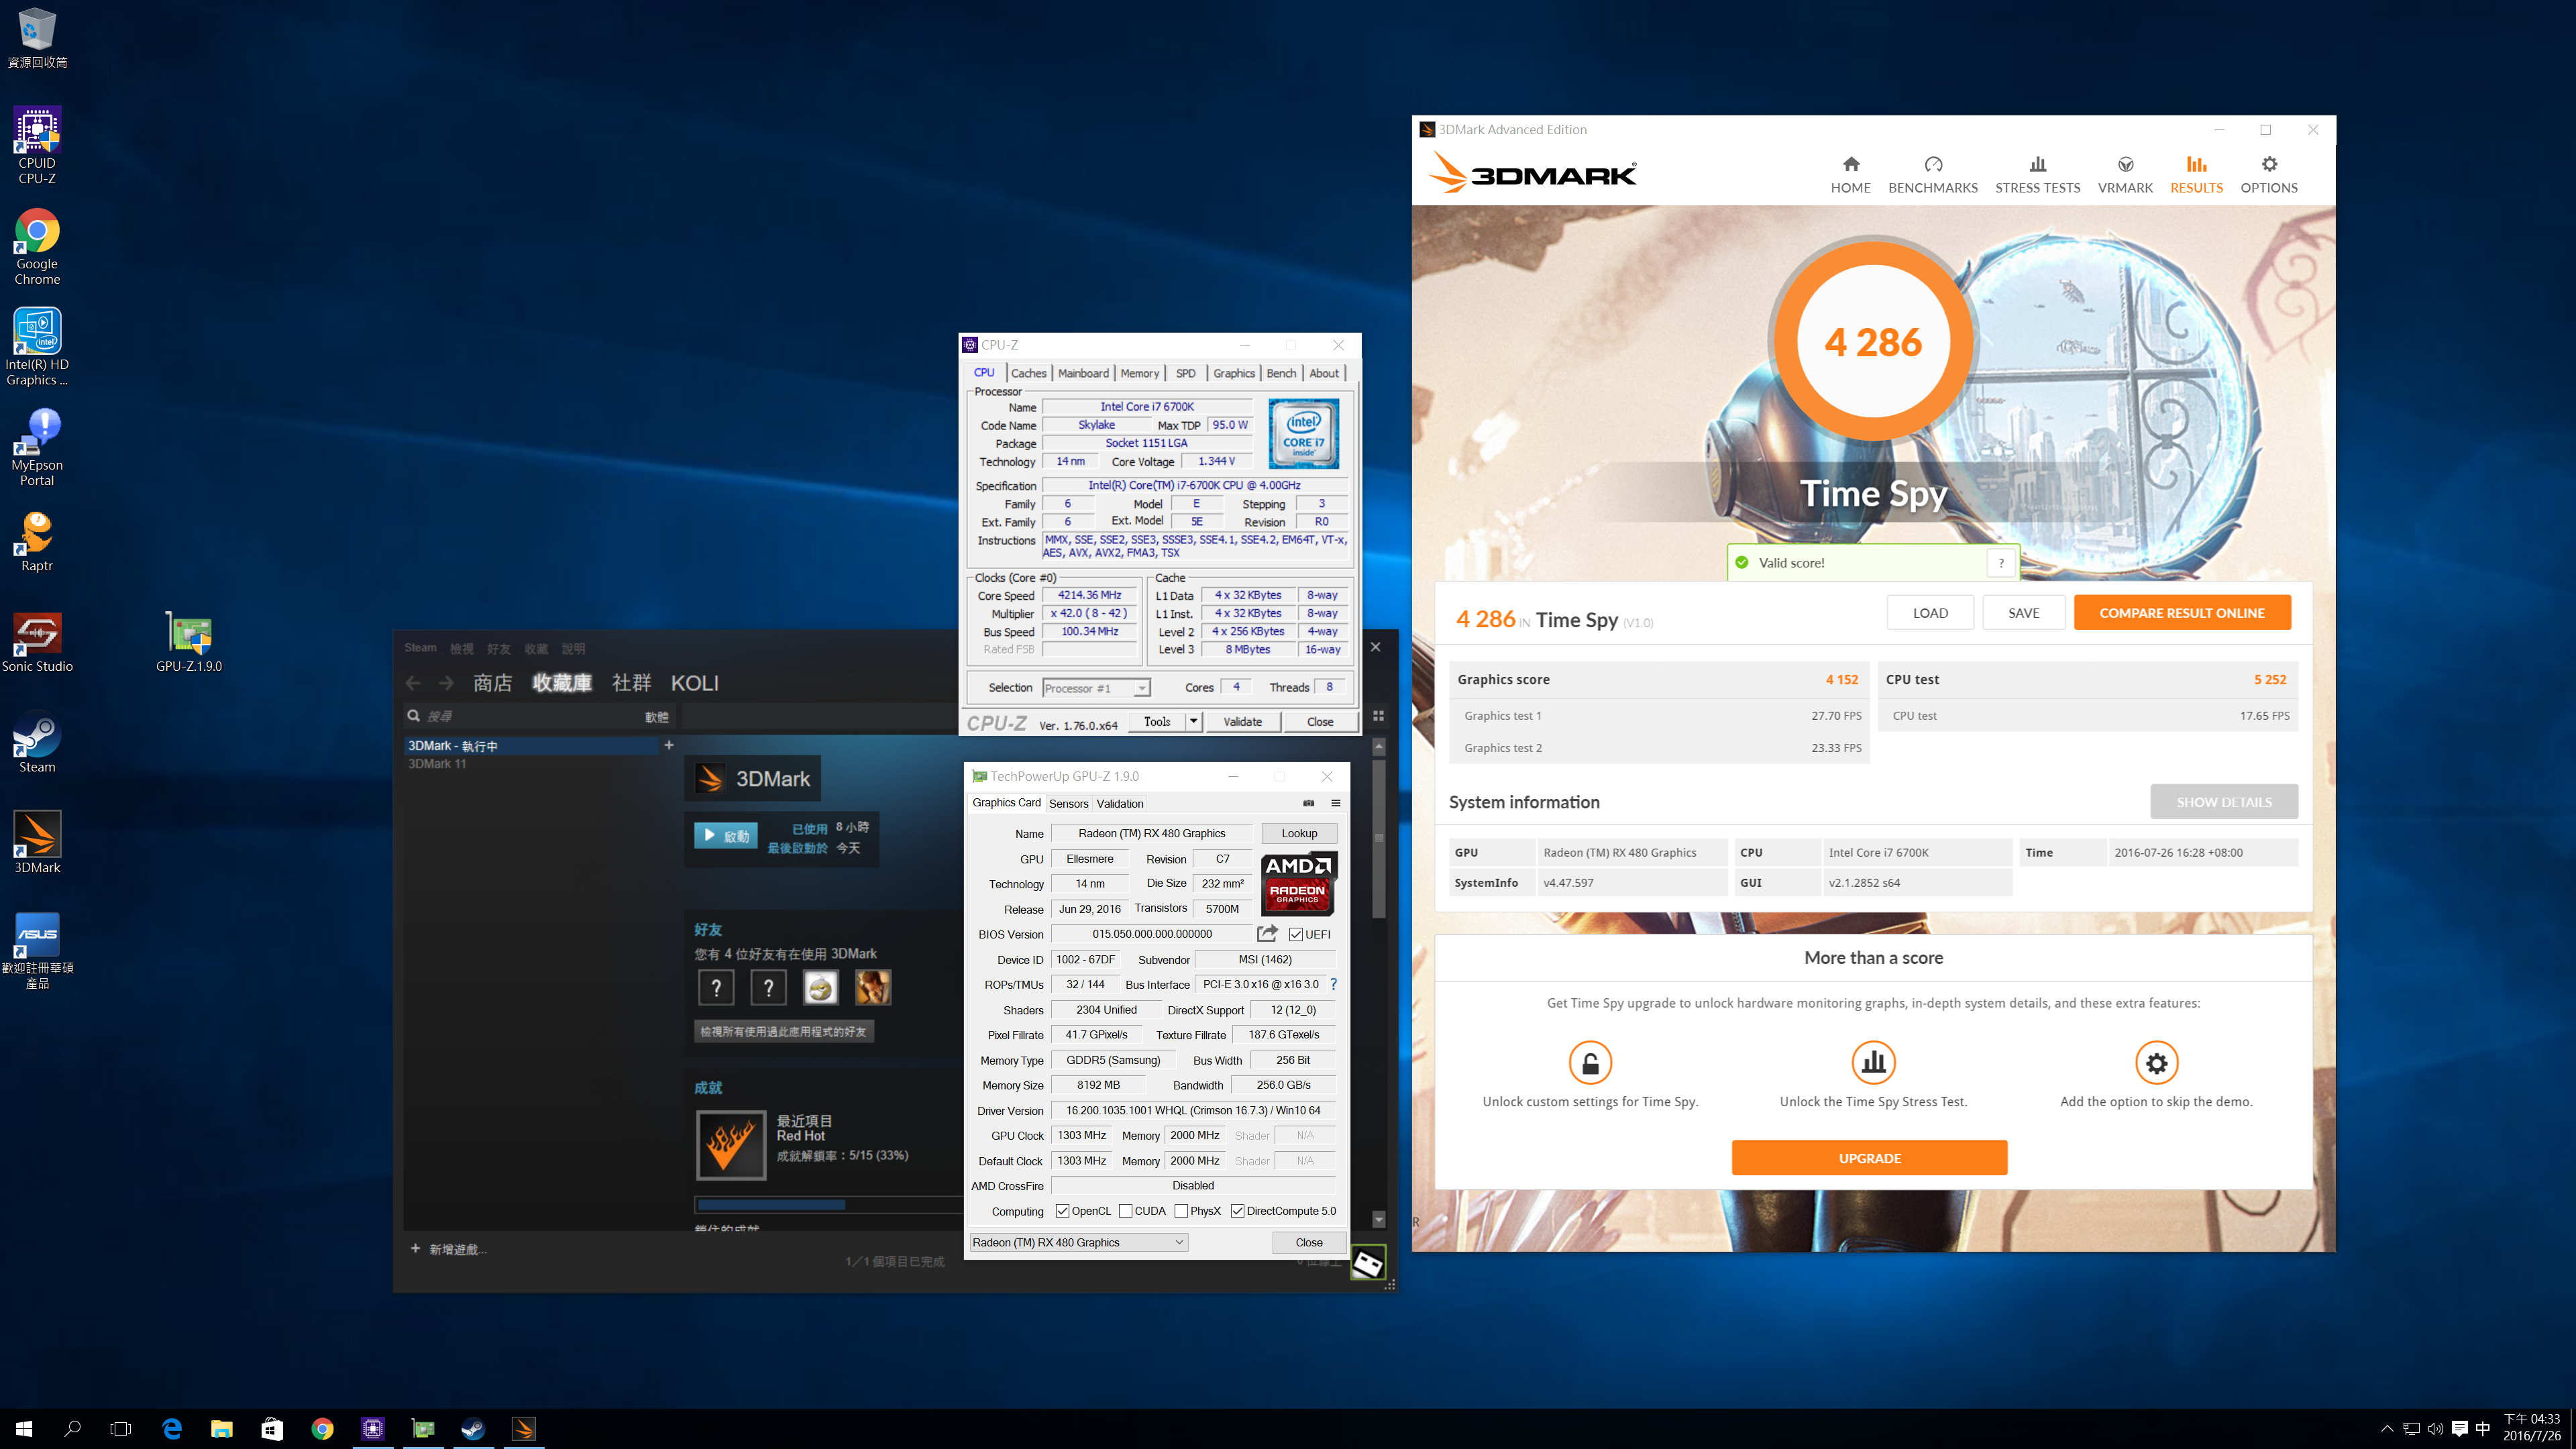Open STRESS TESTS section in 3DMark
The height and width of the screenshot is (1449, 2576).
pos(2037,175)
